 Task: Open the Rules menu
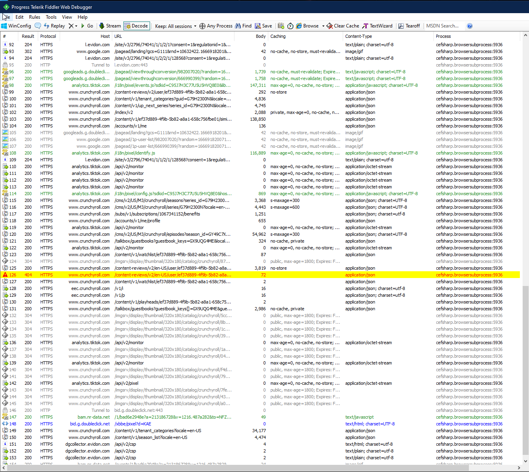click(34, 17)
